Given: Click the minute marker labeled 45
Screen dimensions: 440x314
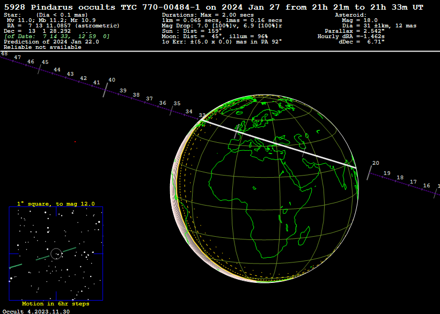Looking at the screenshot, I should click(45, 62).
